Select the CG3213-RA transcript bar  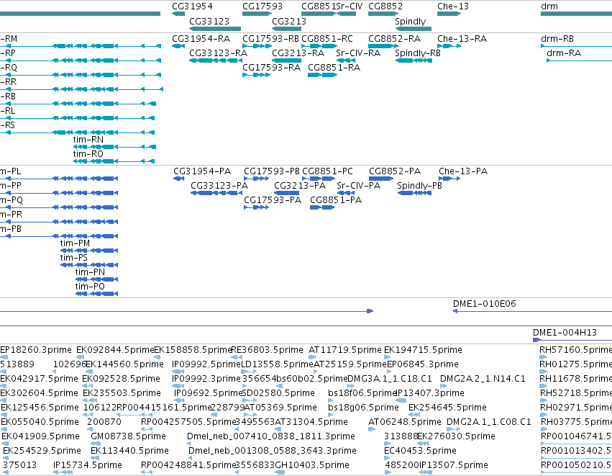(x=286, y=60)
